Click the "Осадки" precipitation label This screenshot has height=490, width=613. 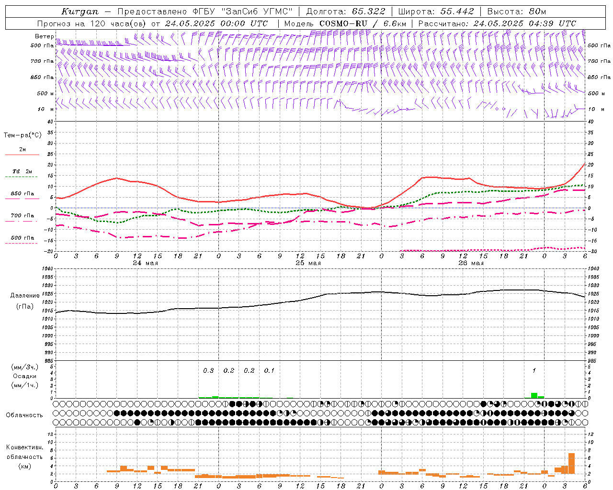click(x=24, y=376)
